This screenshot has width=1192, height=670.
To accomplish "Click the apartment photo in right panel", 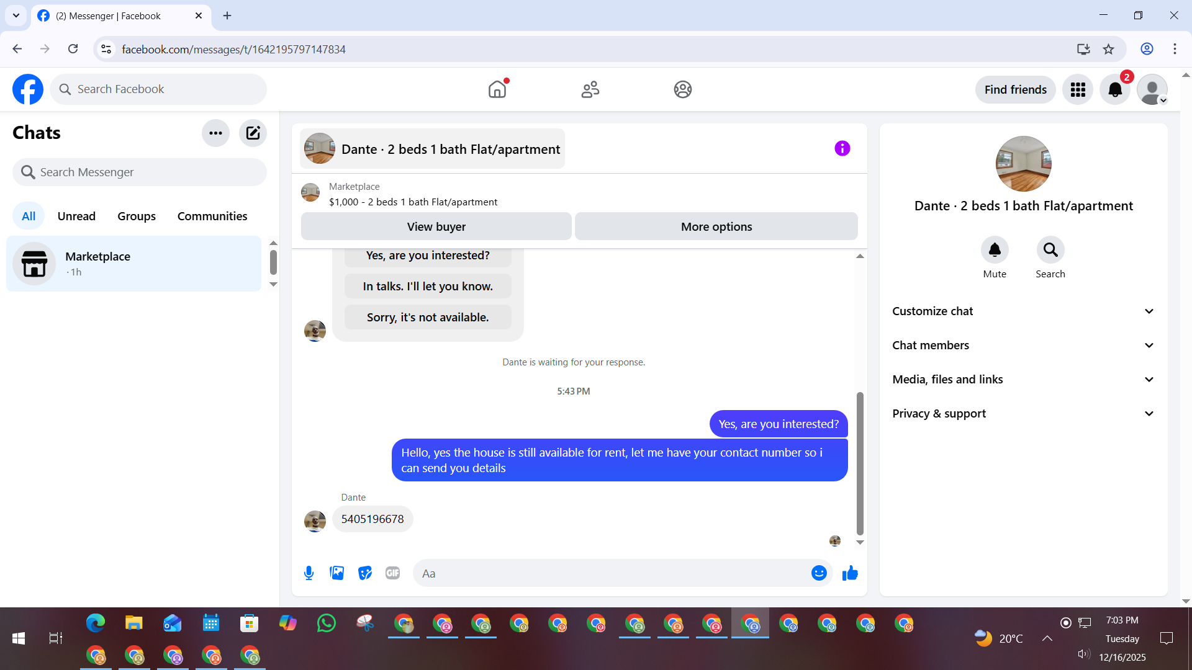I will (1023, 164).
